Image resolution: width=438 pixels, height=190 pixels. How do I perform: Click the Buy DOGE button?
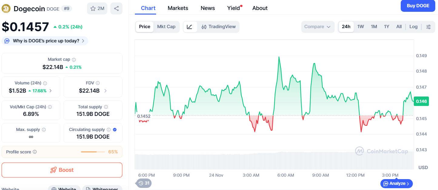pyautogui.click(x=418, y=6)
